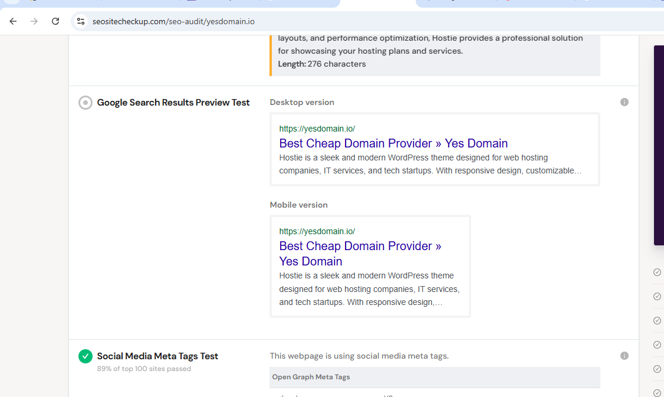Click the 'Length: 276 characters' text
The height and width of the screenshot is (397, 664).
[x=322, y=64]
